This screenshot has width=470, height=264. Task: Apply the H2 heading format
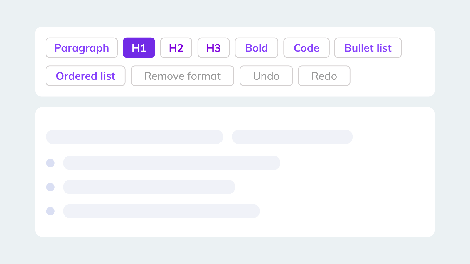176,48
